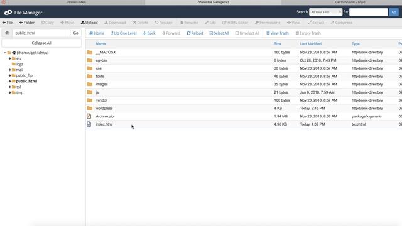Click the Copy toolbar button
This screenshot has width=402, height=226.
48,23
